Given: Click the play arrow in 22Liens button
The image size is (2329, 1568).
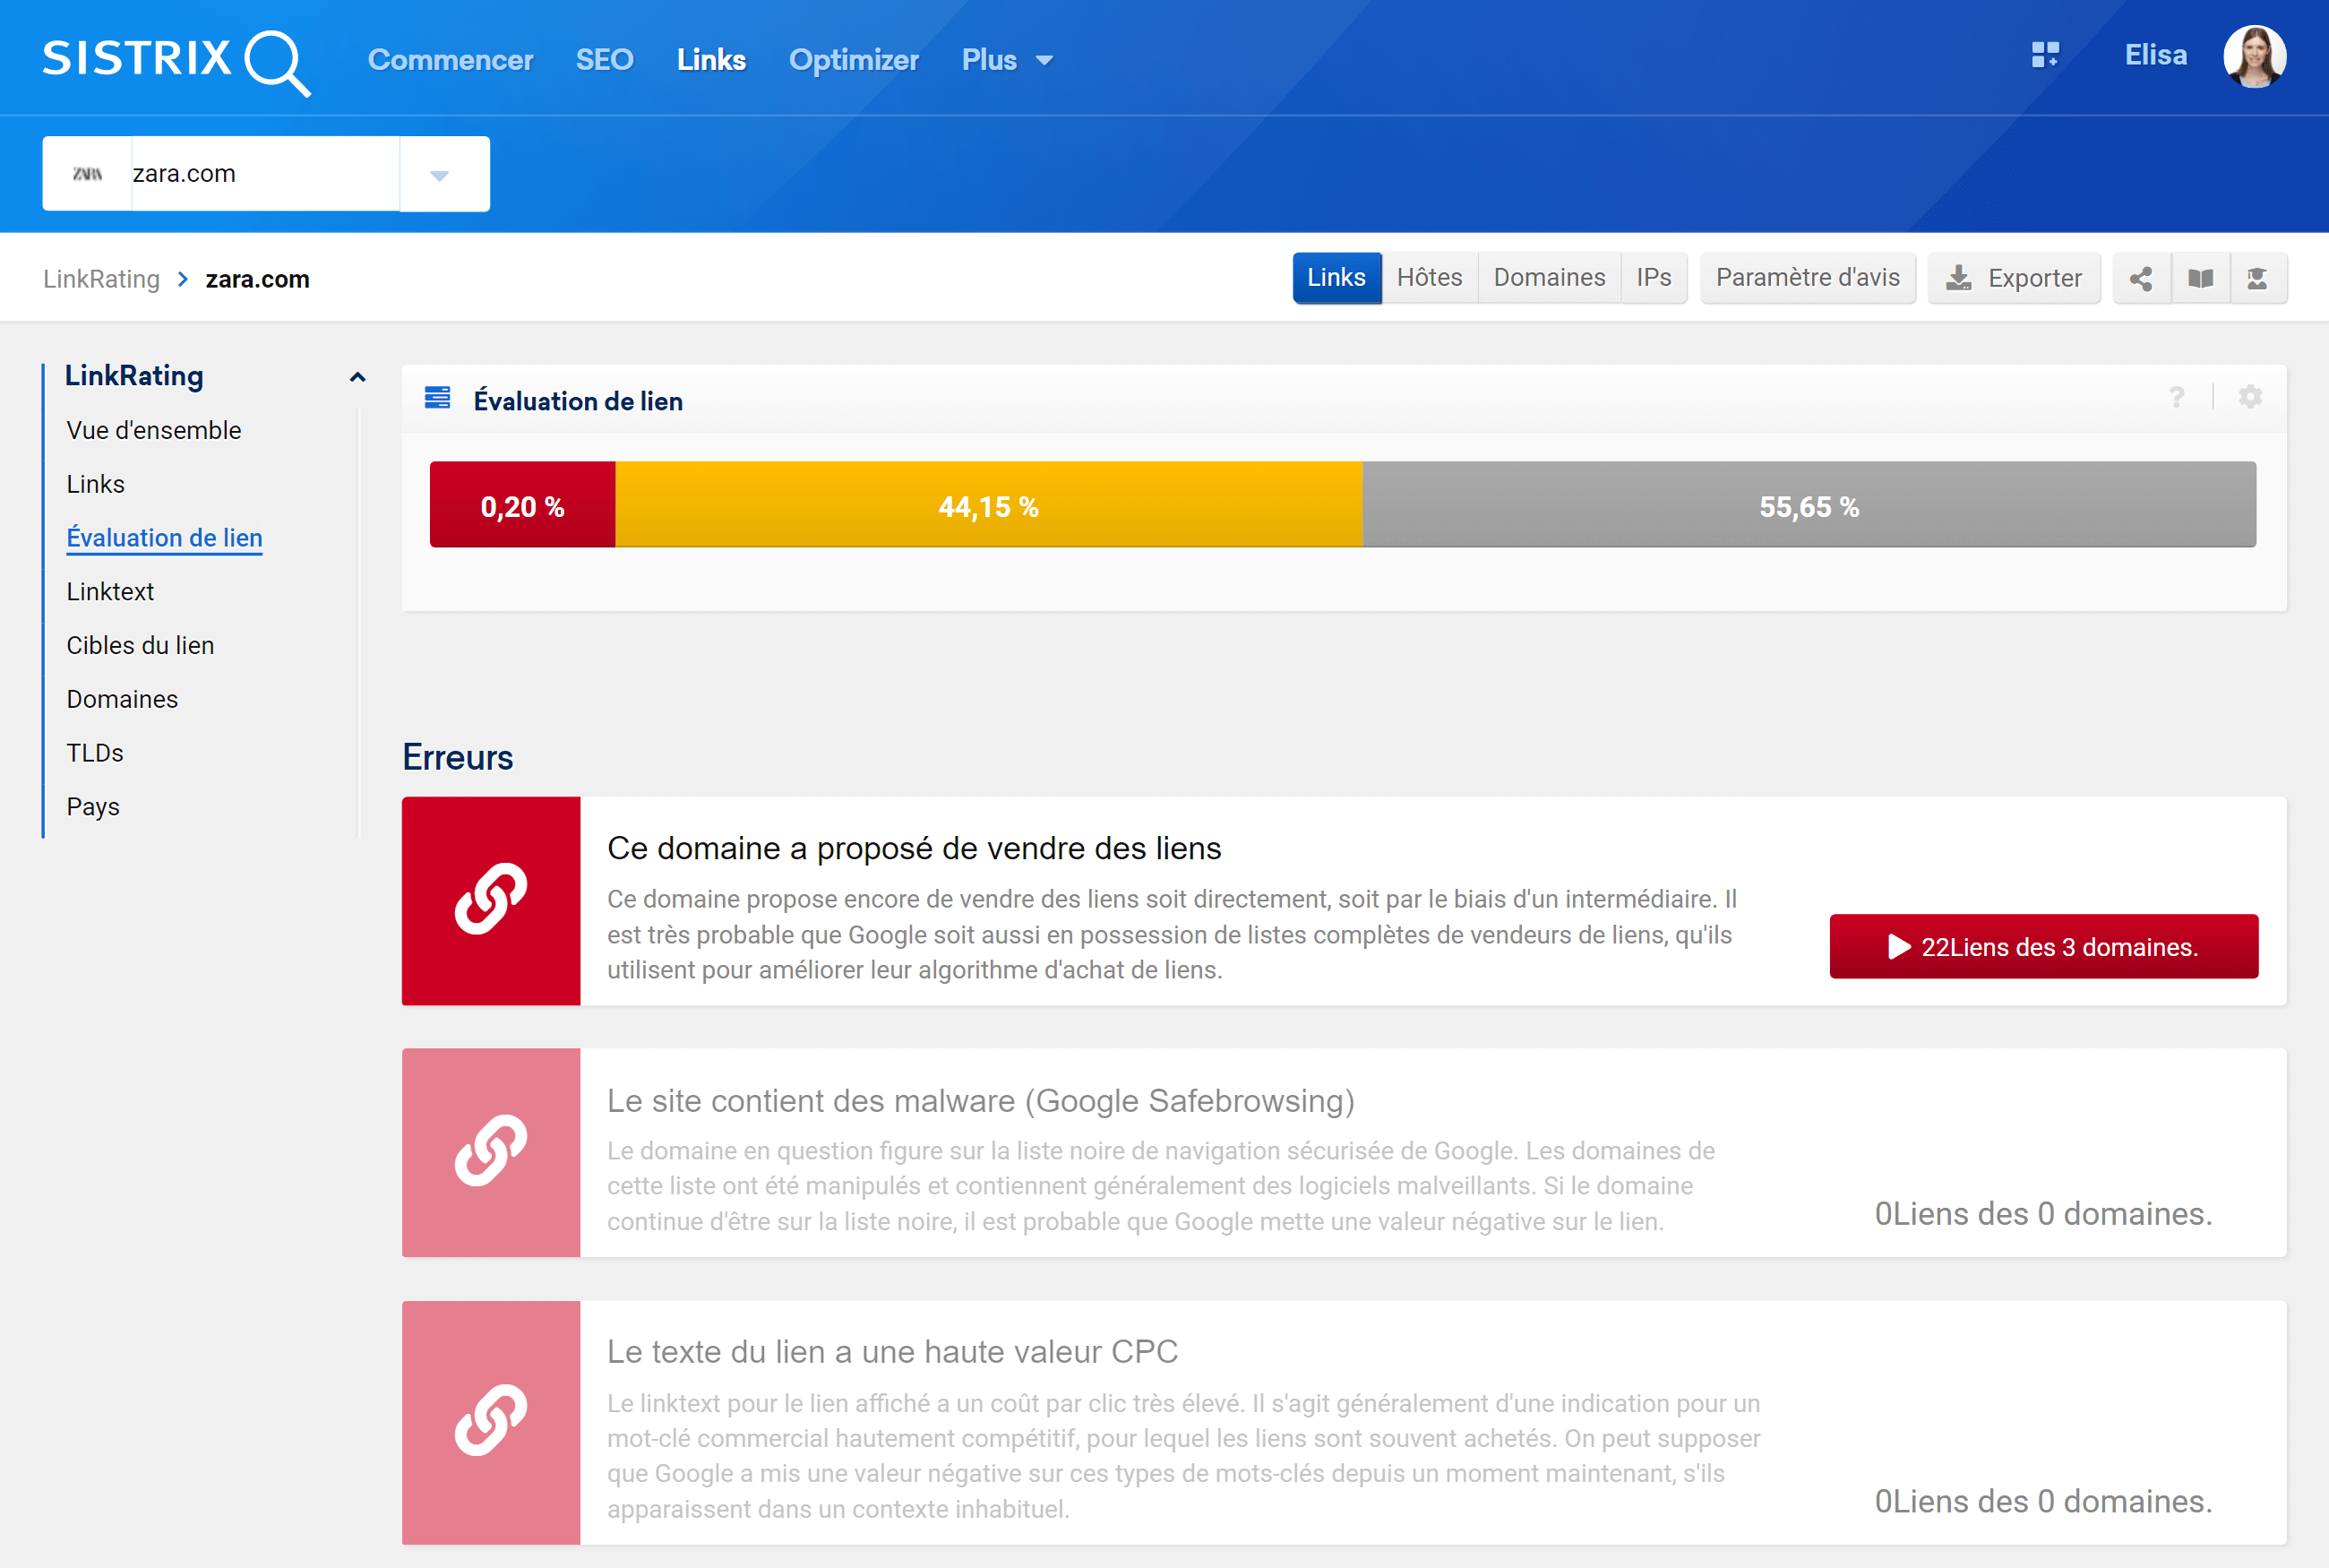Looking at the screenshot, I should [x=1898, y=947].
